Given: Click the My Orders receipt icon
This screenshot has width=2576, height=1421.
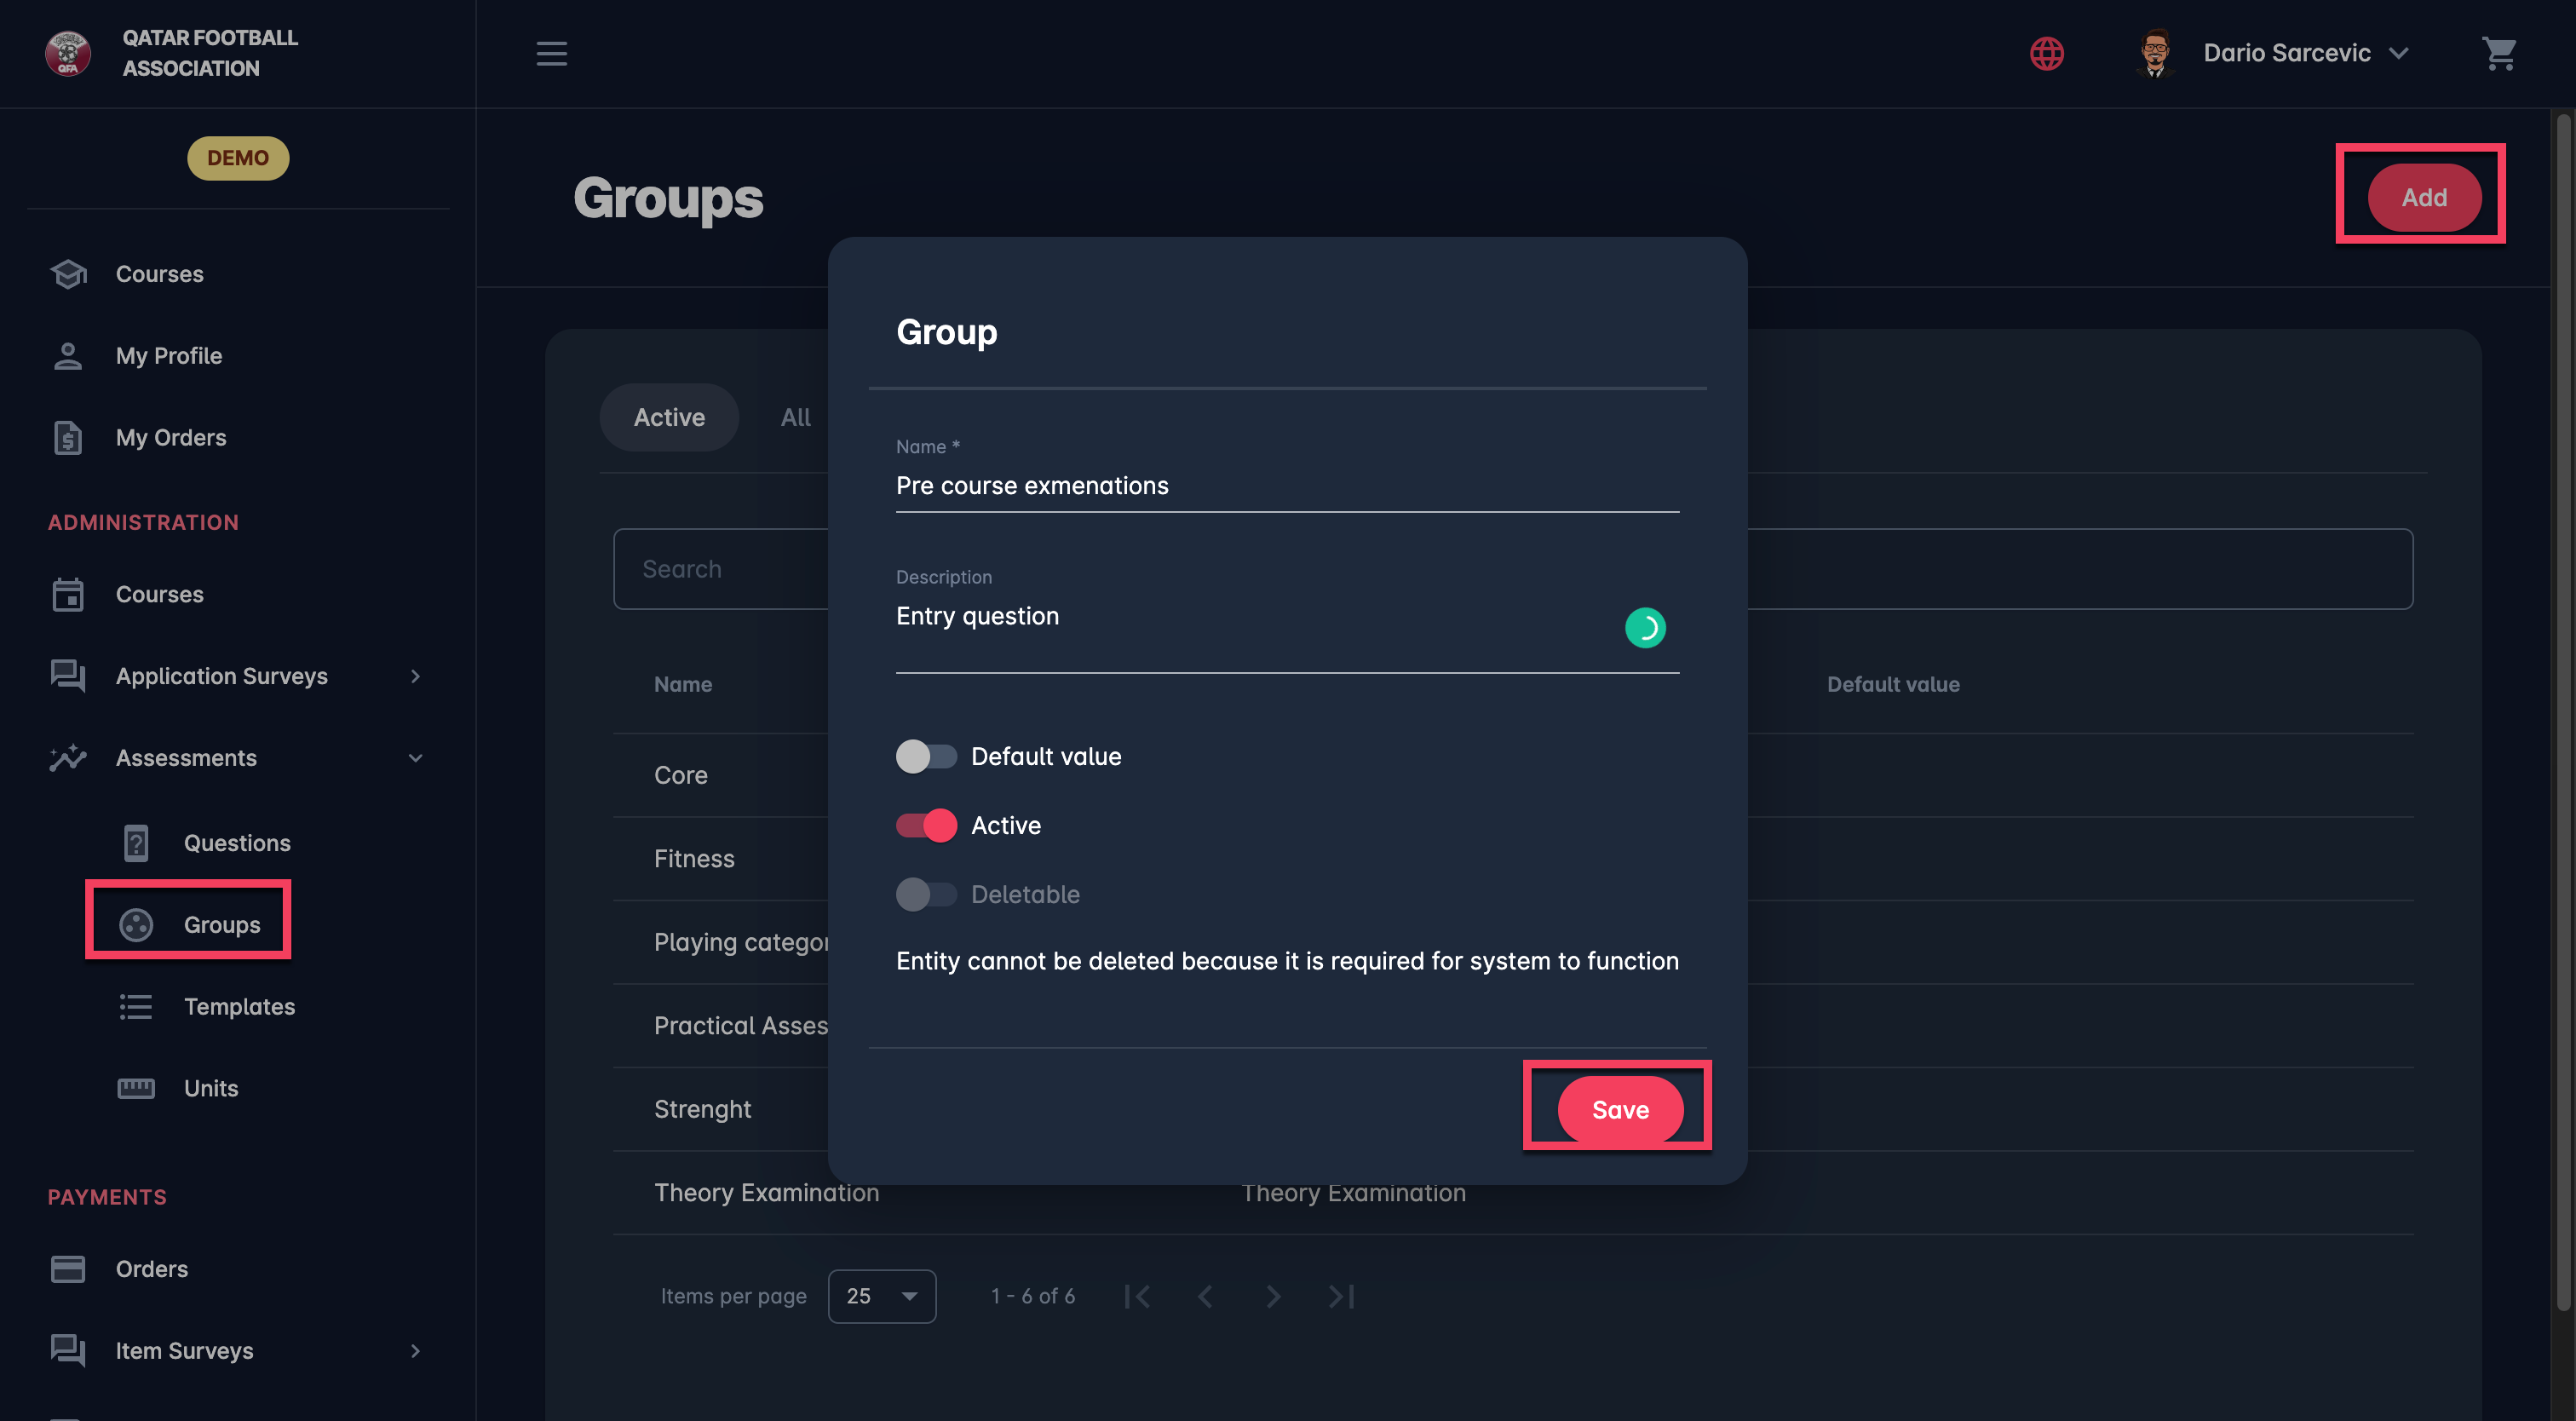Looking at the screenshot, I should (68, 437).
